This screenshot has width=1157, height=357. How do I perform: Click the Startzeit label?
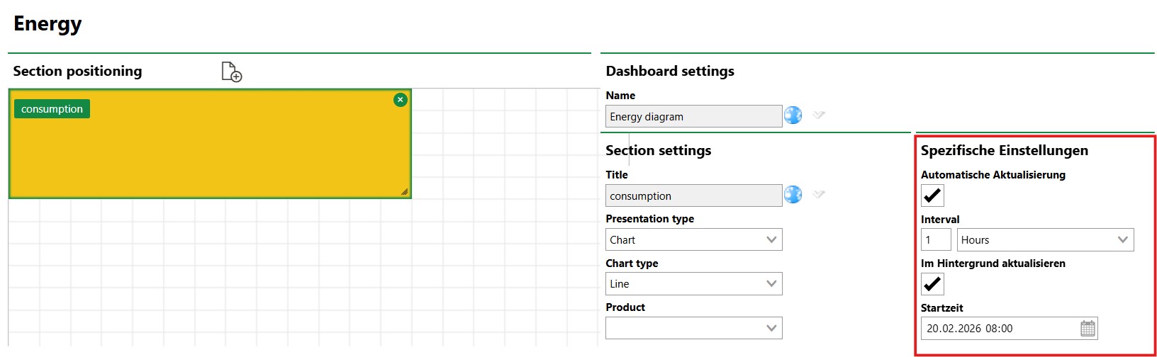[x=942, y=308]
